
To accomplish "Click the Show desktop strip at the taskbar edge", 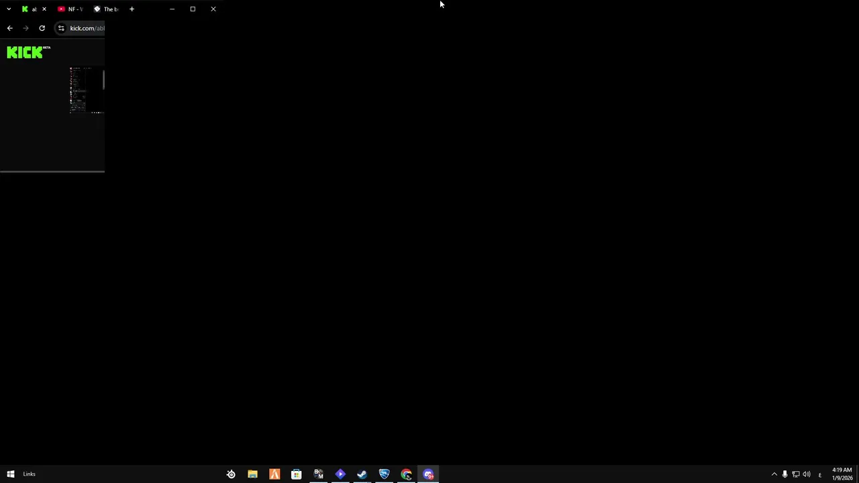I will pos(857,474).
